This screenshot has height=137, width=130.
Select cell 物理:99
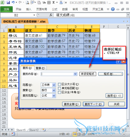click(x=92, y=41)
